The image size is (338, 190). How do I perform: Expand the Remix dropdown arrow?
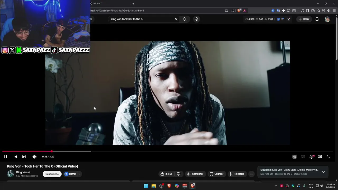(79, 174)
